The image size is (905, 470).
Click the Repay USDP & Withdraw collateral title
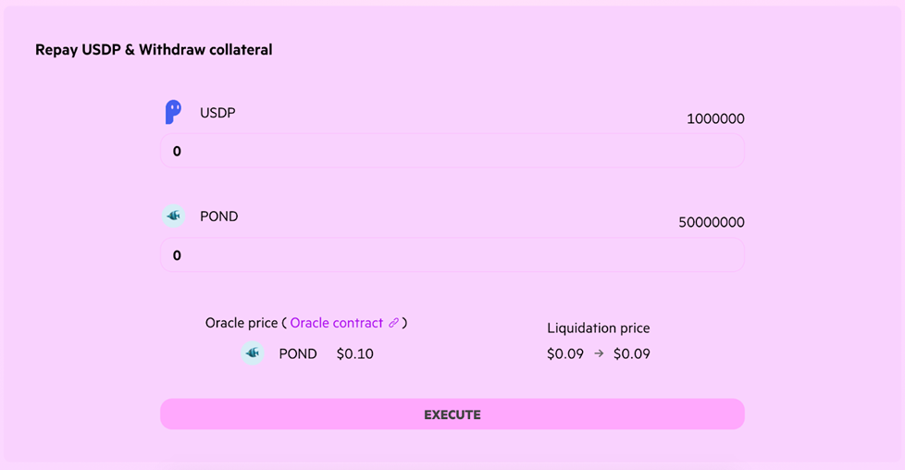click(x=154, y=50)
